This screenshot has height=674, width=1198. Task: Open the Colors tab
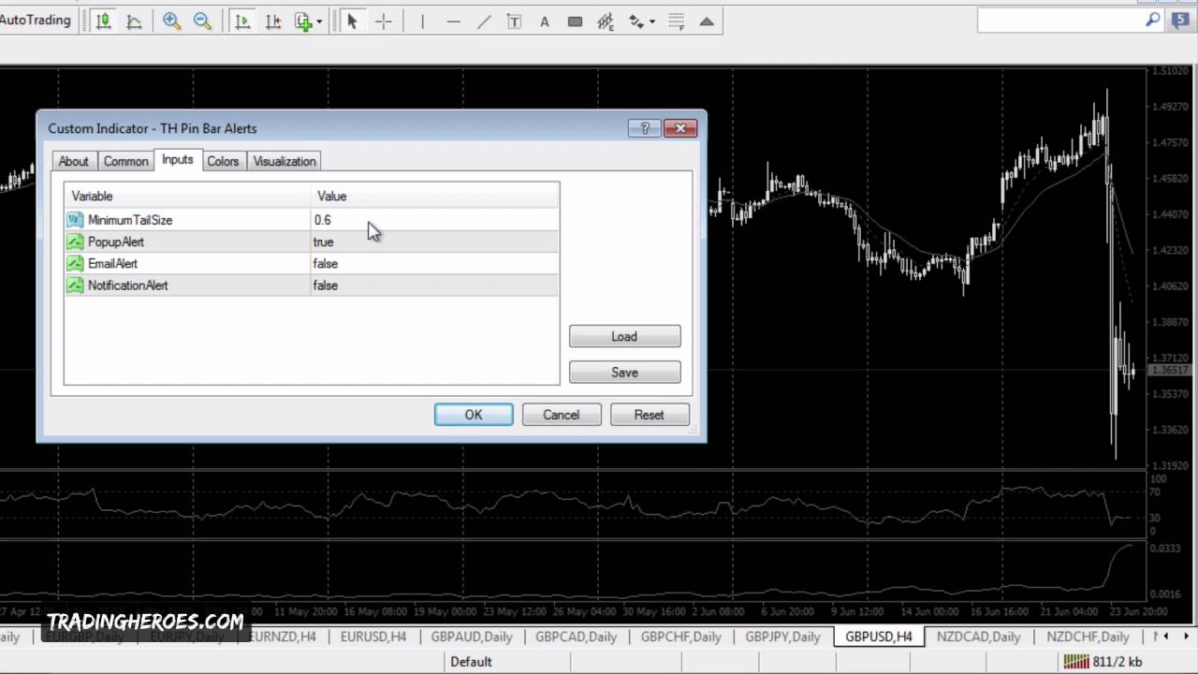(223, 161)
